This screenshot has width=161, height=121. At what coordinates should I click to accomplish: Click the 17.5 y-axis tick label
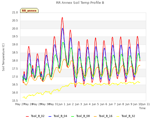[x=15, y=69]
